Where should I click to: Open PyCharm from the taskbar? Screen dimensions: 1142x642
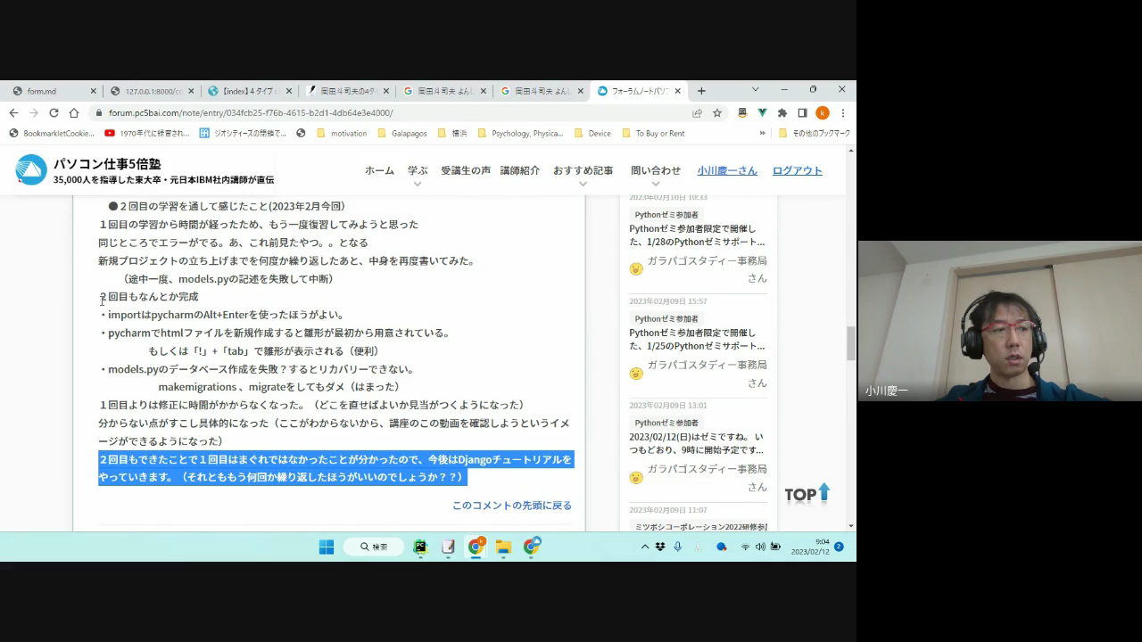420,547
